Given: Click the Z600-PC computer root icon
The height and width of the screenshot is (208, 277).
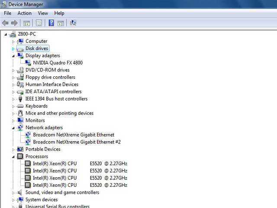Looking at the screenshot, I should (x=13, y=34).
